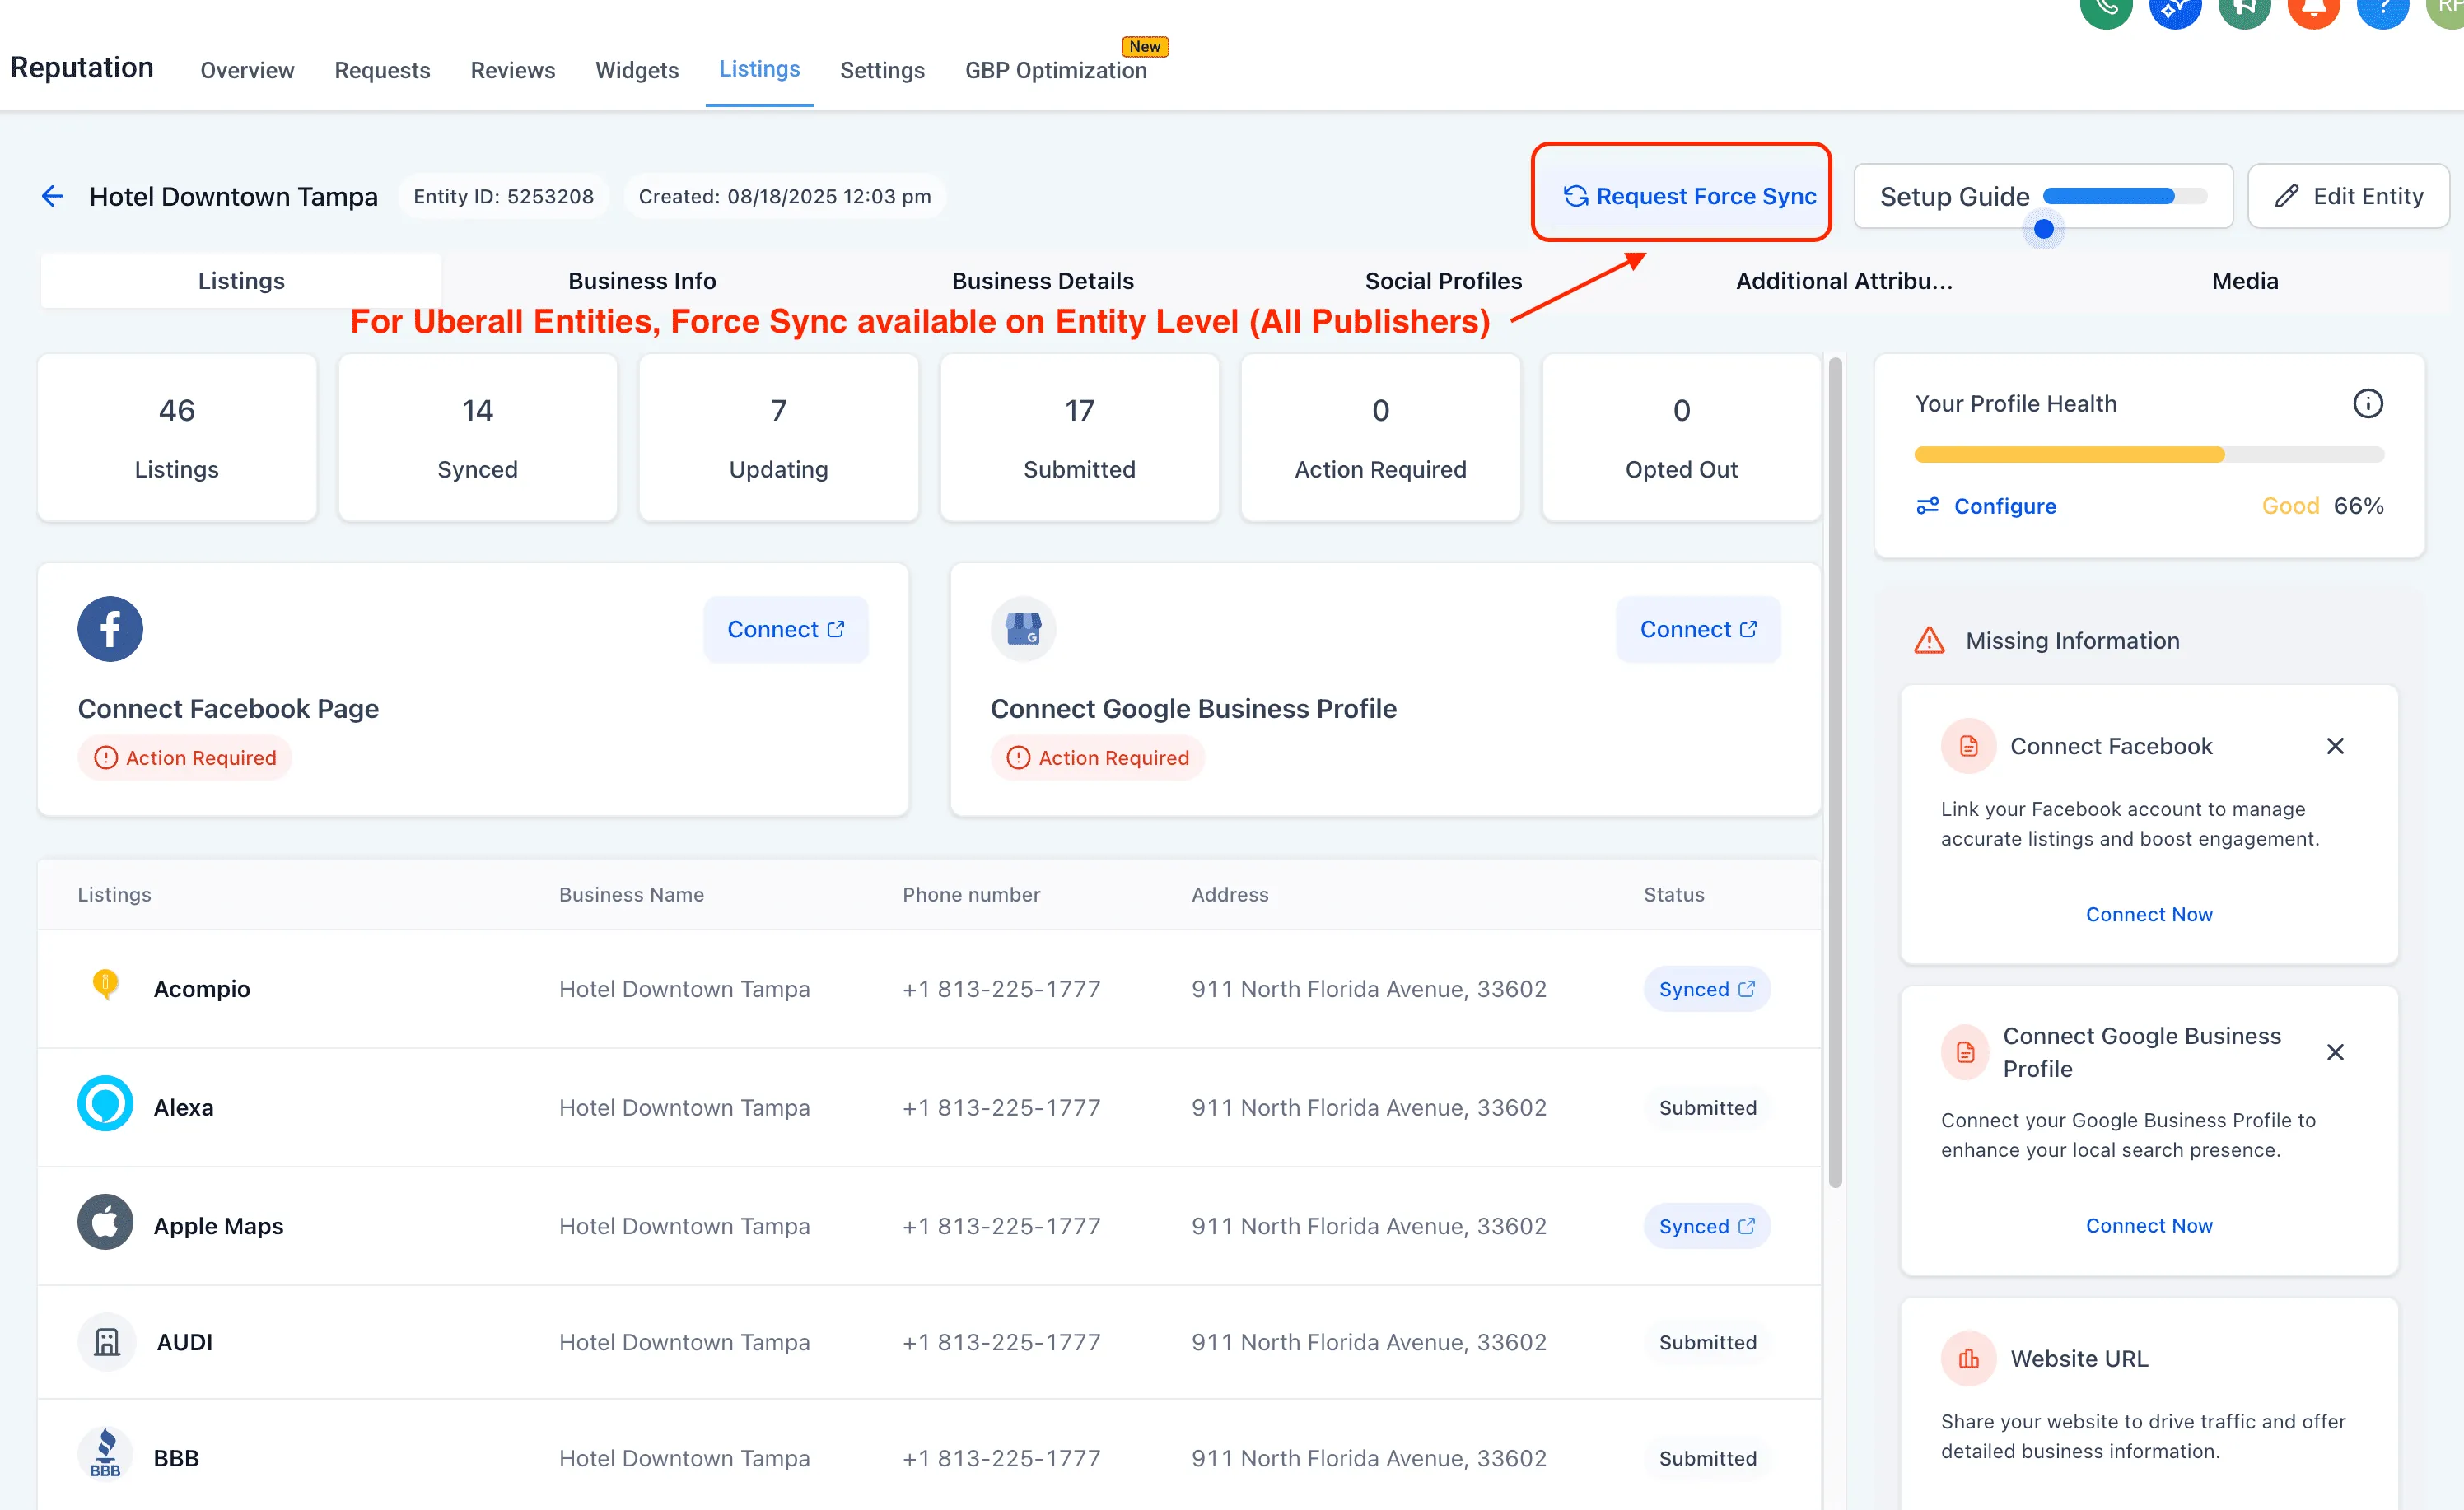Dismiss the Connect Google Business Profile card
The width and height of the screenshot is (2464, 1510).
coord(2335,1052)
